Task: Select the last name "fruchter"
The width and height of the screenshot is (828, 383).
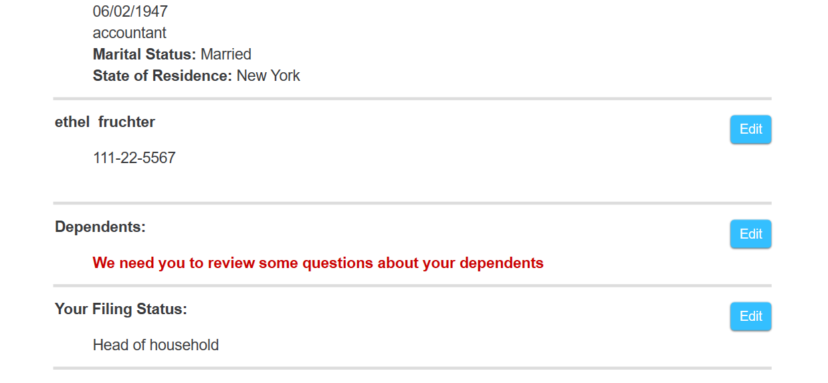Action: [126, 122]
